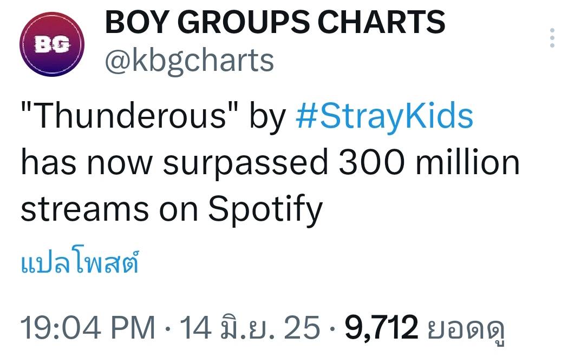The height and width of the screenshot is (357, 568).
Task: Open the BG profile avatar
Action: tap(52, 44)
